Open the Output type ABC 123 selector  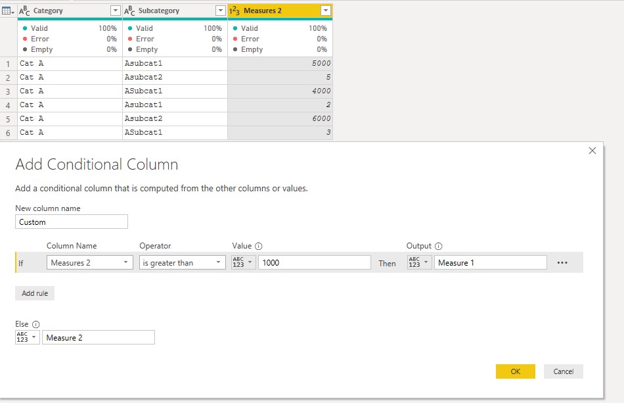pos(420,262)
